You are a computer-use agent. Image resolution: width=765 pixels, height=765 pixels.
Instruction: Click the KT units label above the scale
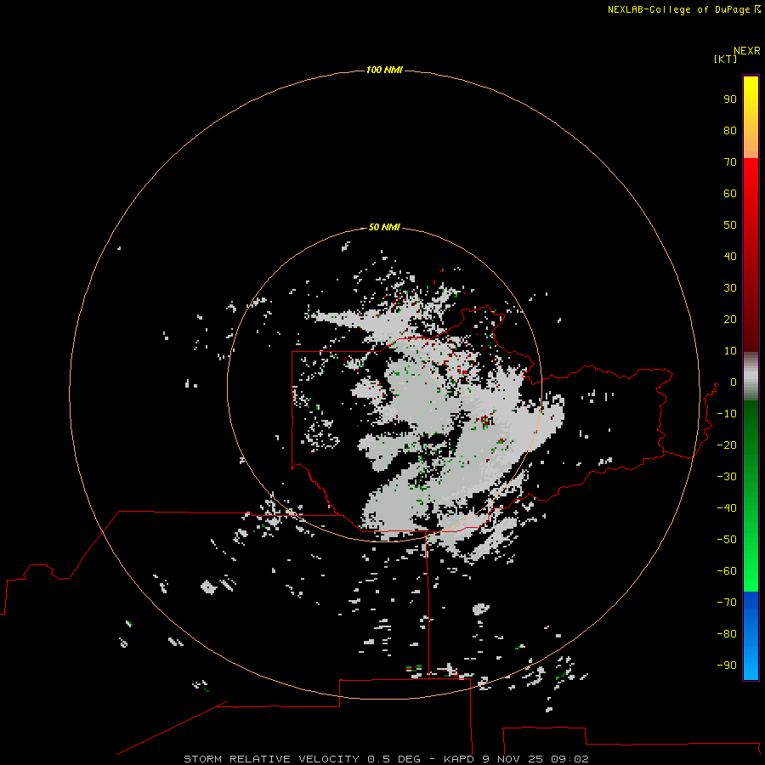[726, 59]
